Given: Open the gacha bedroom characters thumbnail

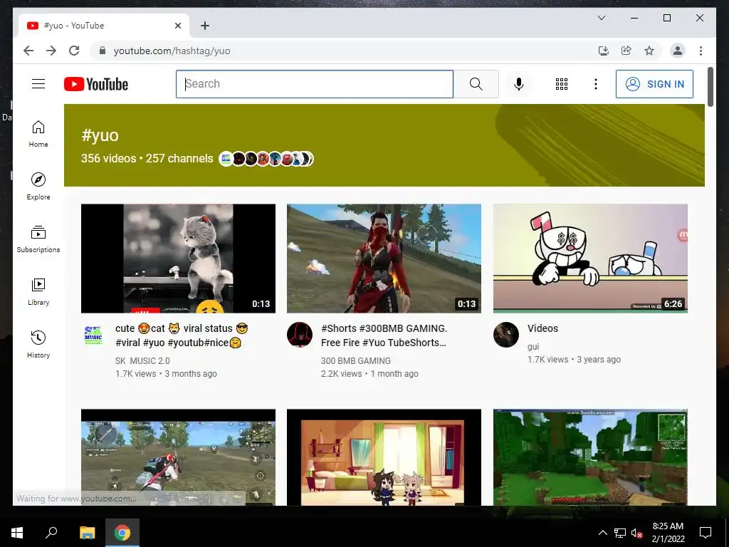Looking at the screenshot, I should click(384, 457).
